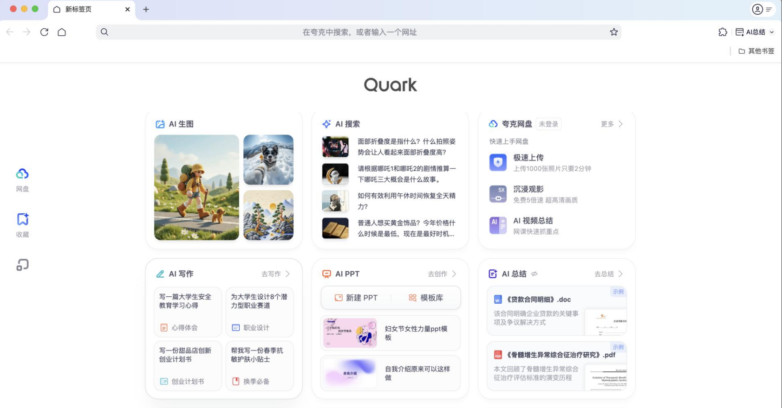782x408 pixels.
Task: Open the 自我介绍原来可以这样做 template
Action: 391,373
